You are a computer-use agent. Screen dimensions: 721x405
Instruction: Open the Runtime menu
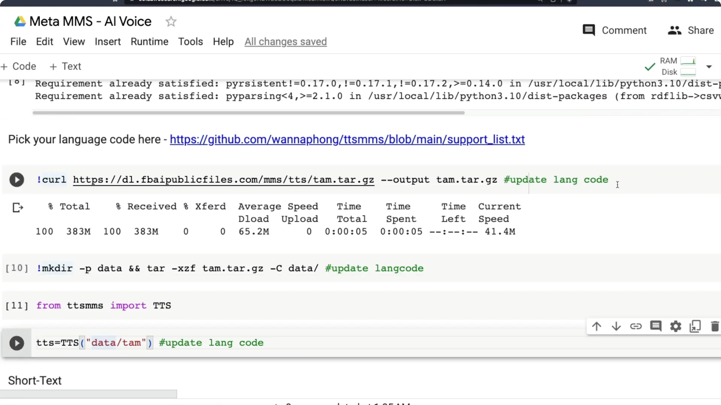coord(149,42)
